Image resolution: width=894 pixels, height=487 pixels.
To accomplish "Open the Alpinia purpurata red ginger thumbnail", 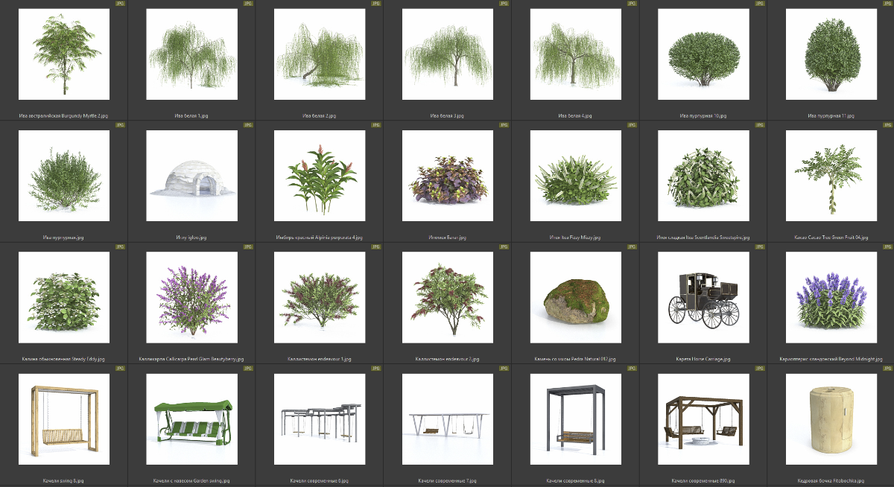I will (x=320, y=176).
